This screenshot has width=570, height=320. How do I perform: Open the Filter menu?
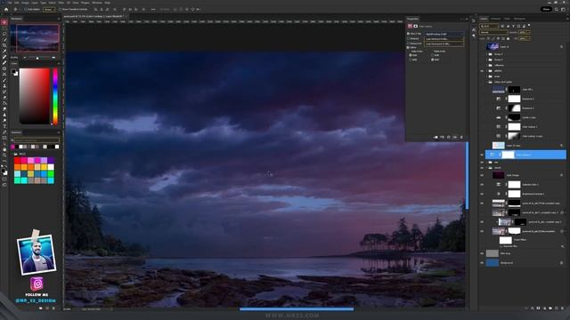(x=61, y=3)
